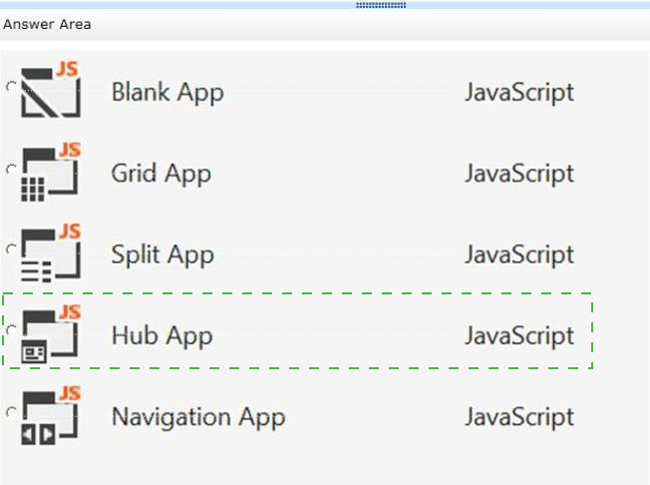Click JavaScript label beside Blank App
Screen dimensions: 650x485
[x=519, y=93]
